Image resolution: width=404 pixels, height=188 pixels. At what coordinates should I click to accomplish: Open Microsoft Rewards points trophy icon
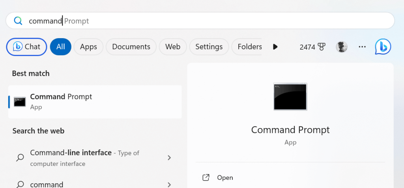(x=321, y=47)
